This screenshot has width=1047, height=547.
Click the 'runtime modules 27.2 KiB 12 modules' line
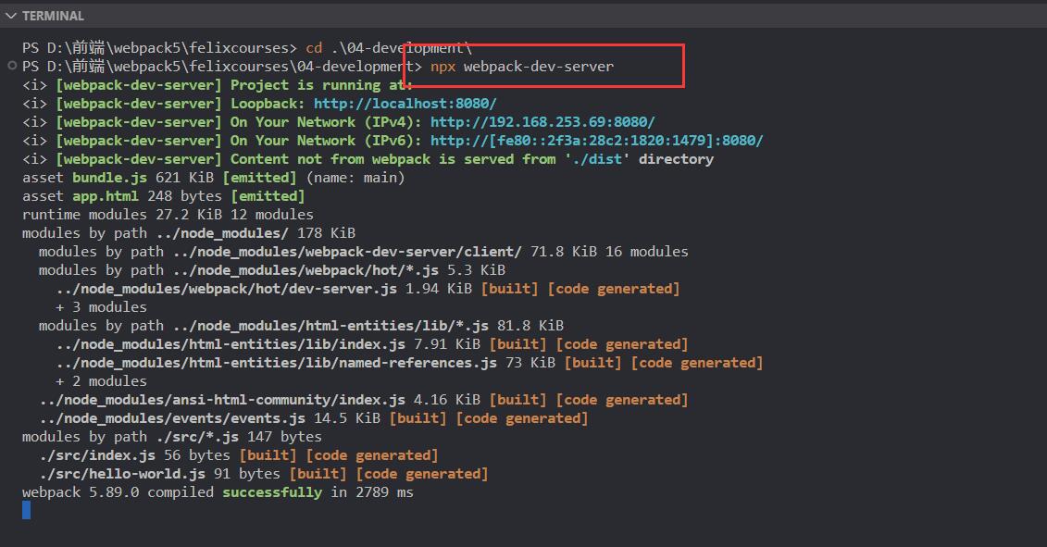tap(168, 215)
